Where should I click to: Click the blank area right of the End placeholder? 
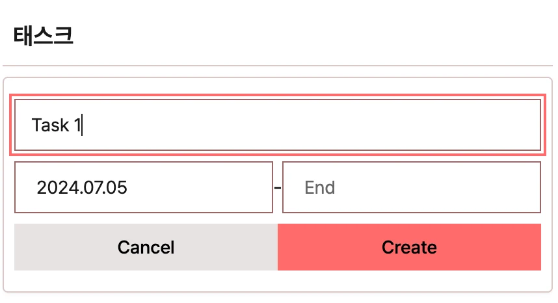tap(438, 187)
